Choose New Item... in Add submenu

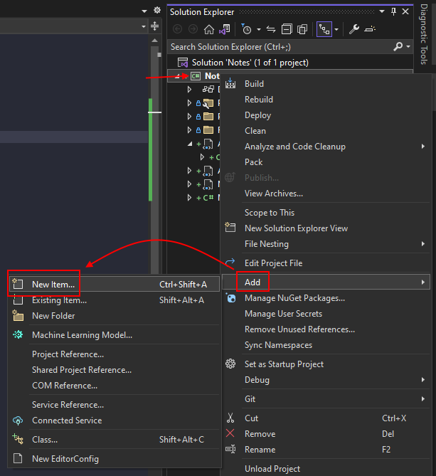(115, 285)
